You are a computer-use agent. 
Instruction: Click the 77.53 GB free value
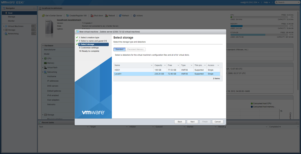pyautogui.click(x=172, y=70)
